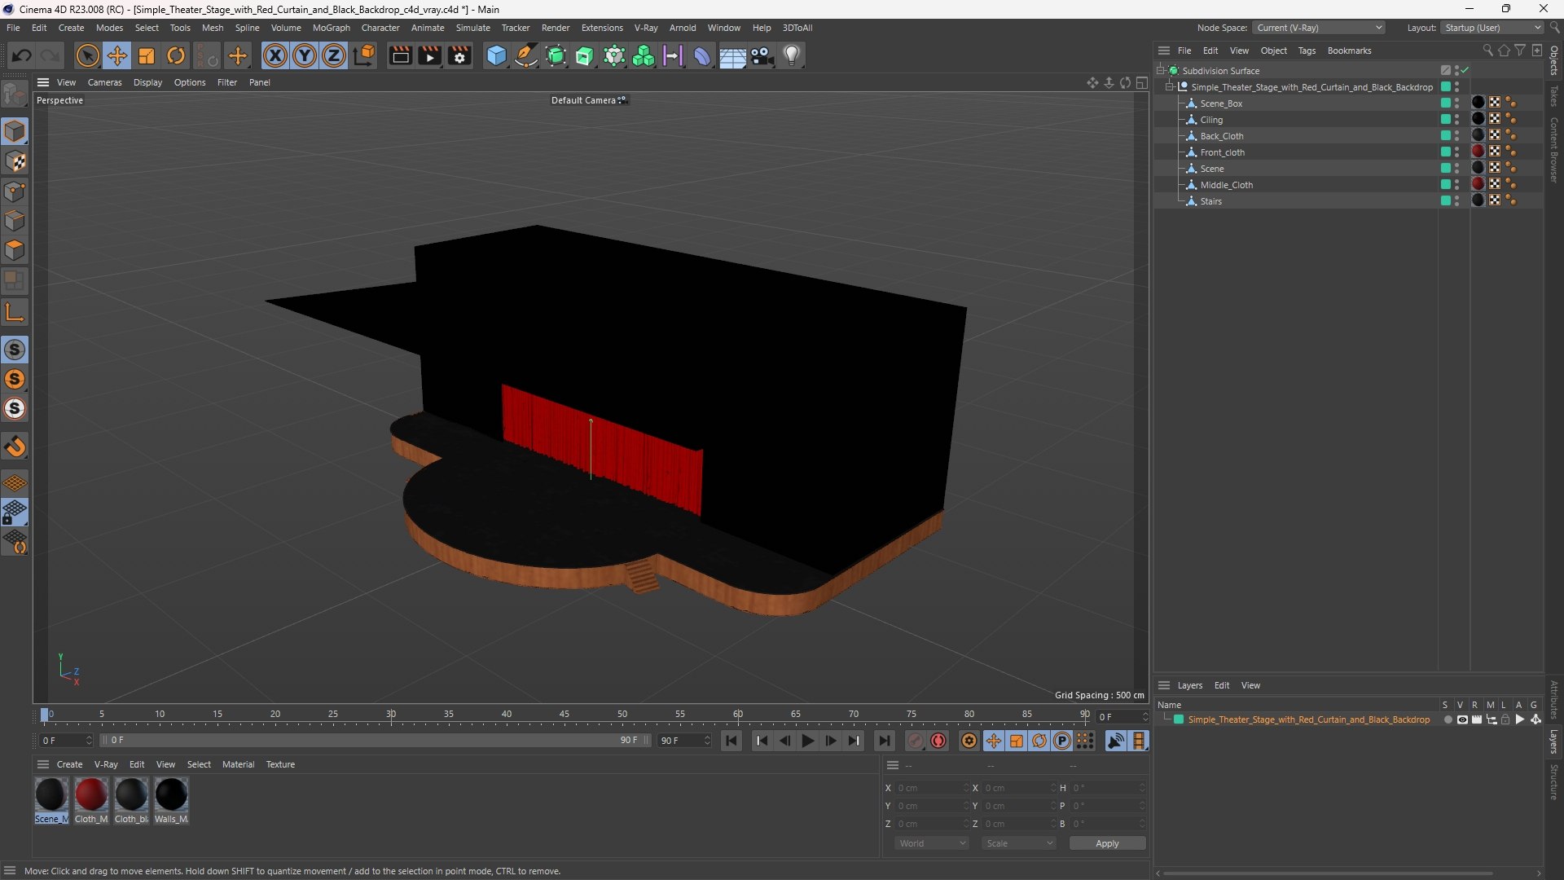Toggle layer visibility eye in Layers panel

(1462, 719)
